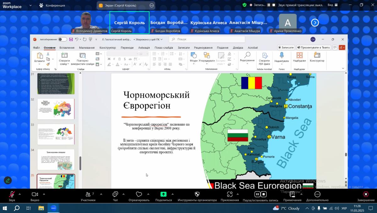Click the Записати button in PowerPoint
377x213 pixels.
point(286,47)
